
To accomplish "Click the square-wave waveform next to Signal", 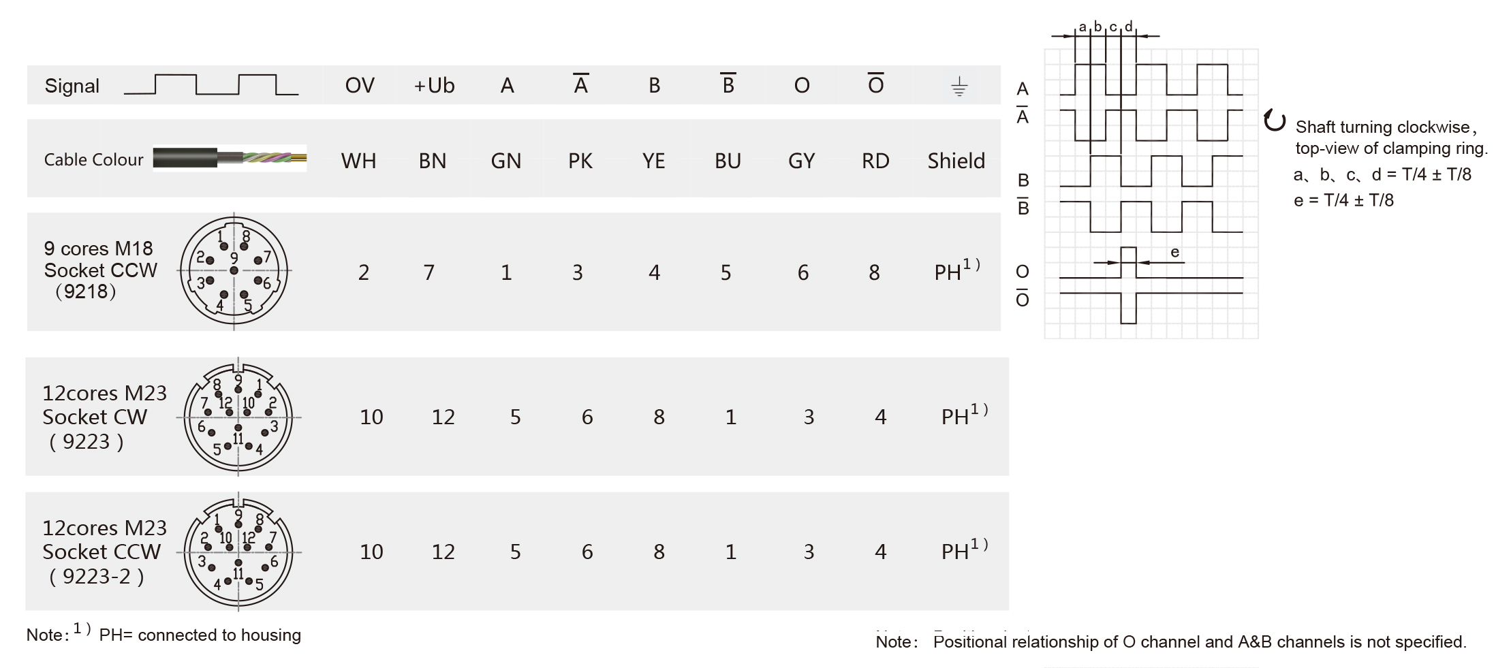I will point(211,84).
